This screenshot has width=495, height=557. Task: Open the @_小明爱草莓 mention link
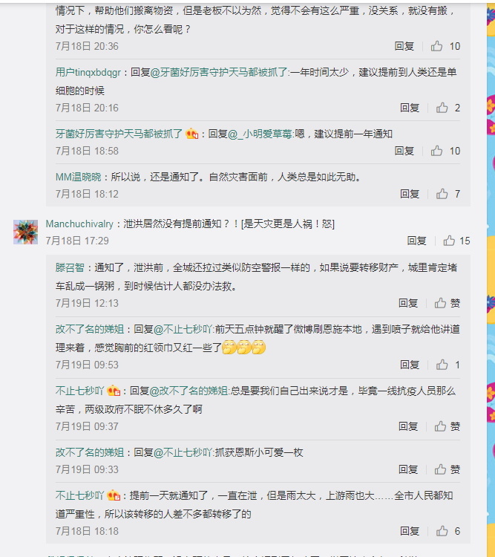tap(260, 134)
